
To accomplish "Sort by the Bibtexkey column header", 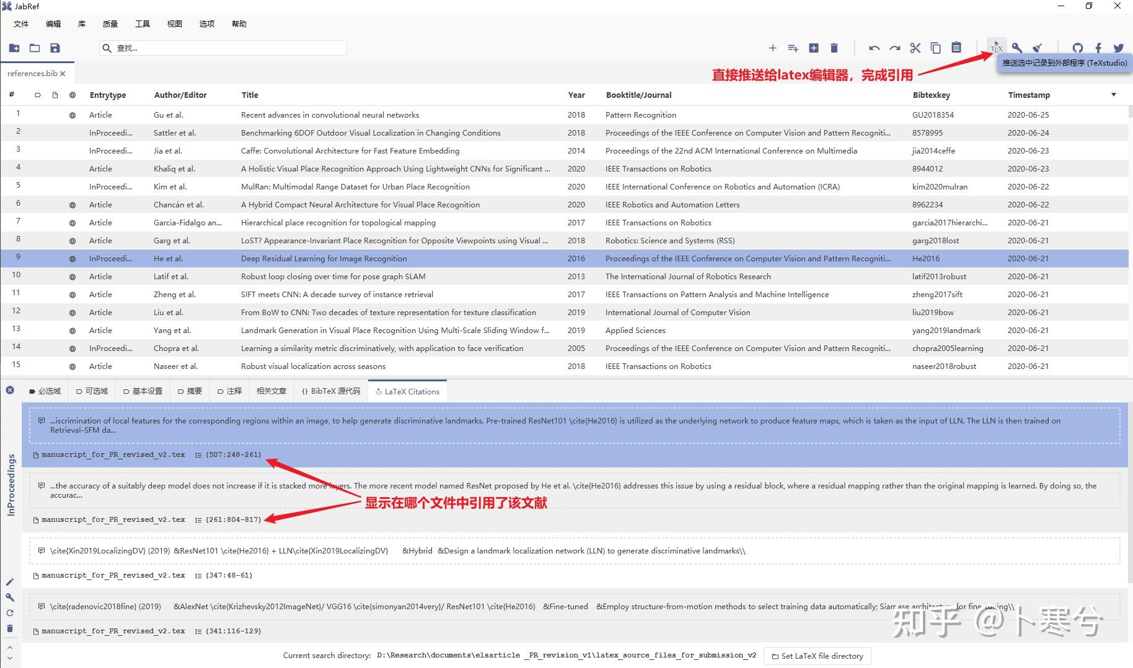I will point(931,95).
